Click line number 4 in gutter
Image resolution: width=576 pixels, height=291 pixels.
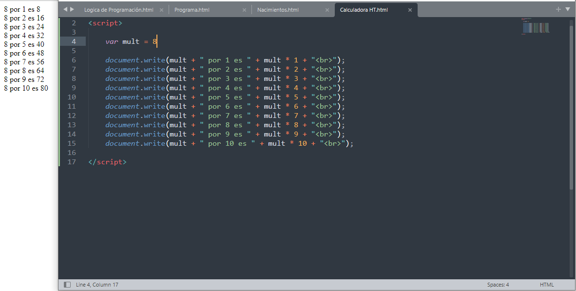[x=74, y=41]
